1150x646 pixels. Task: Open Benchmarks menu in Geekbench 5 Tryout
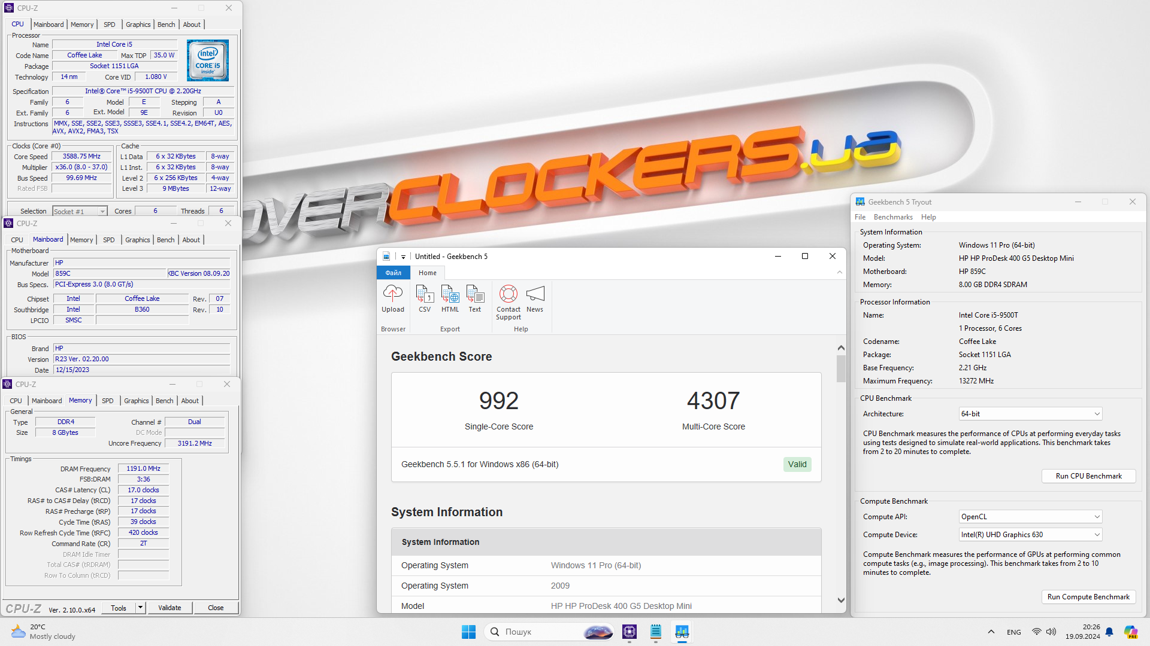(893, 217)
